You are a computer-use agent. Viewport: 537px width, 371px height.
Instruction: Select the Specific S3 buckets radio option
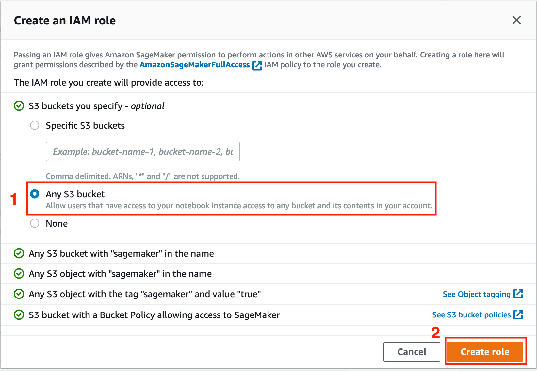(35, 125)
